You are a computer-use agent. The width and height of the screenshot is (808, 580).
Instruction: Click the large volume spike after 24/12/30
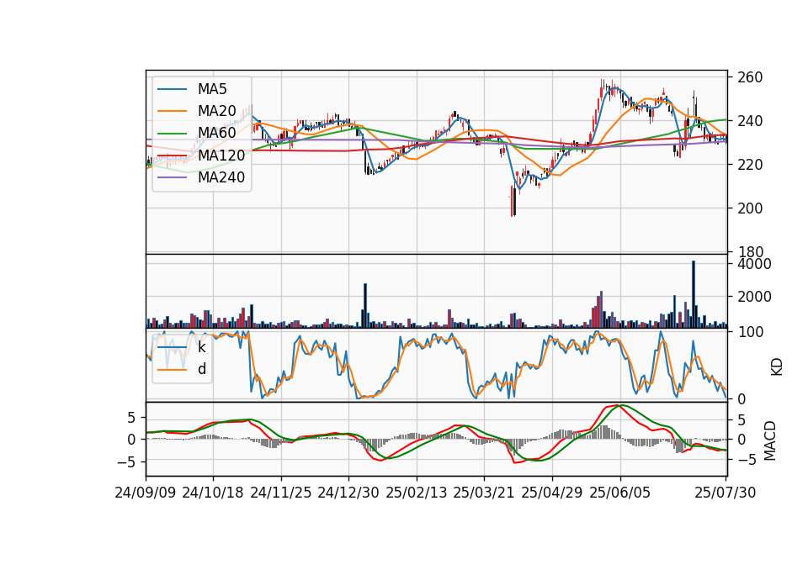pyautogui.click(x=365, y=306)
